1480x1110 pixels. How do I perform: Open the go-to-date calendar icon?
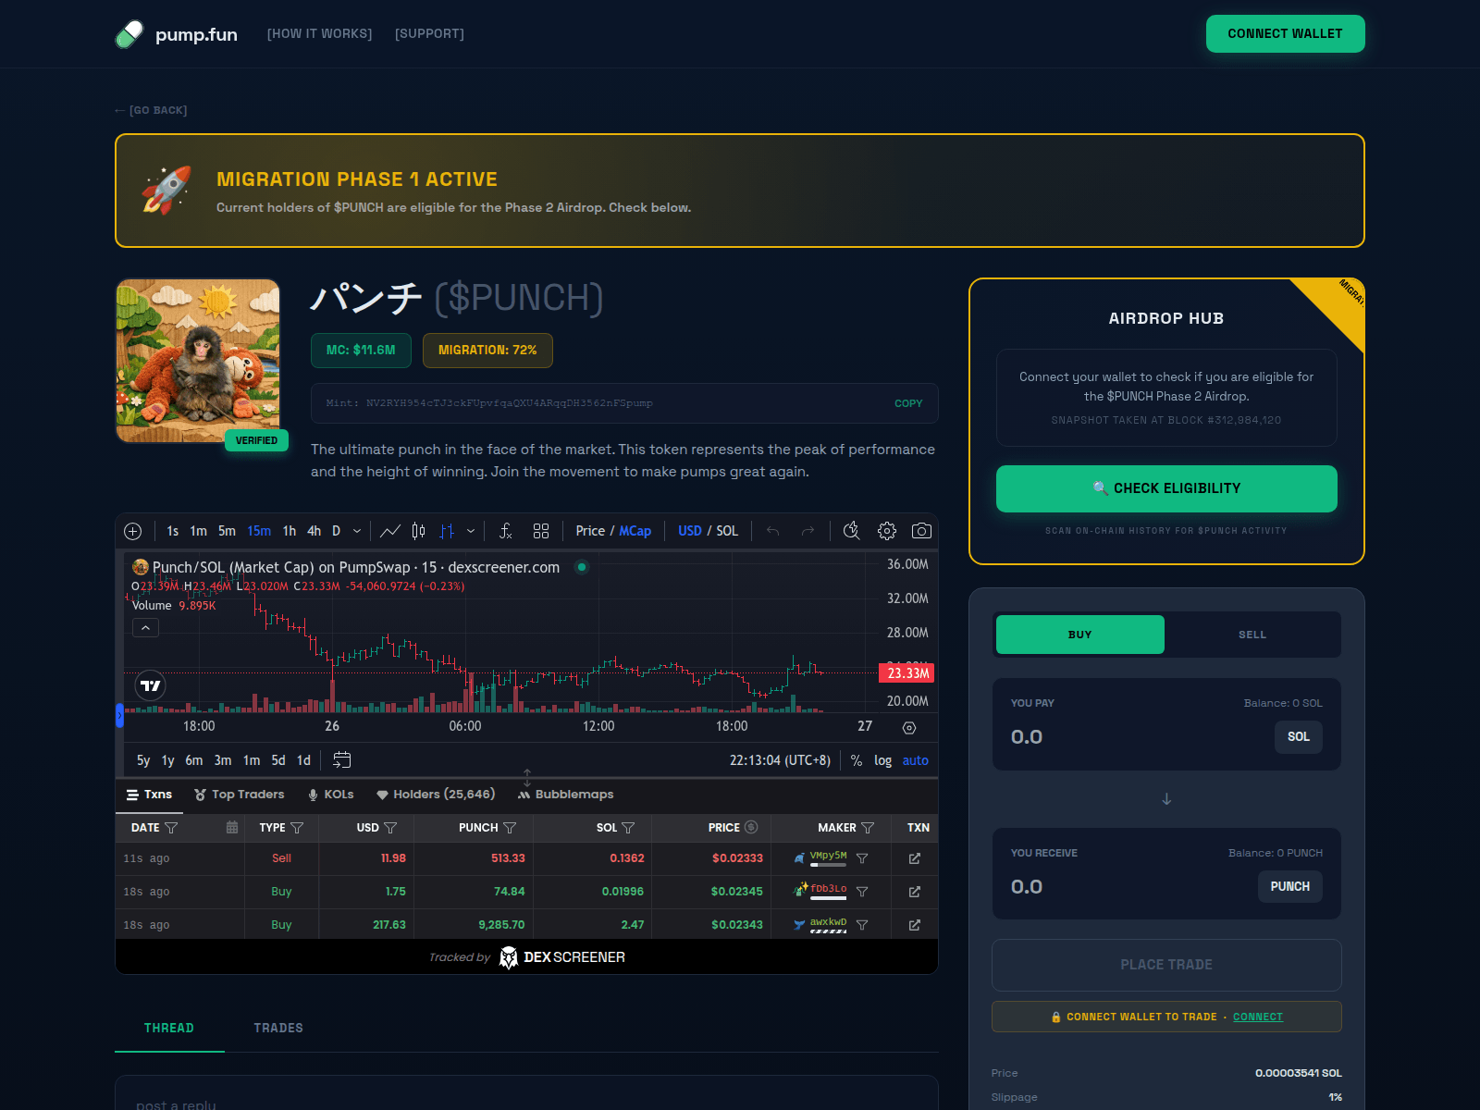(342, 760)
